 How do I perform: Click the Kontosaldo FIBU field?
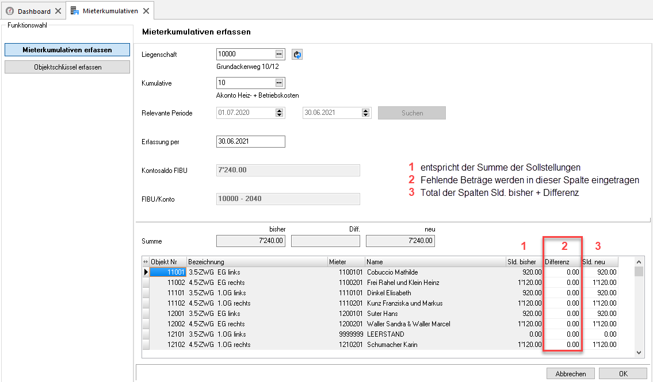pyautogui.click(x=288, y=170)
